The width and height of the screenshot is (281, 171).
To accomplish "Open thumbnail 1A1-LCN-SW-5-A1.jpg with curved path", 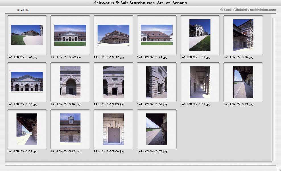I will [27, 35].
